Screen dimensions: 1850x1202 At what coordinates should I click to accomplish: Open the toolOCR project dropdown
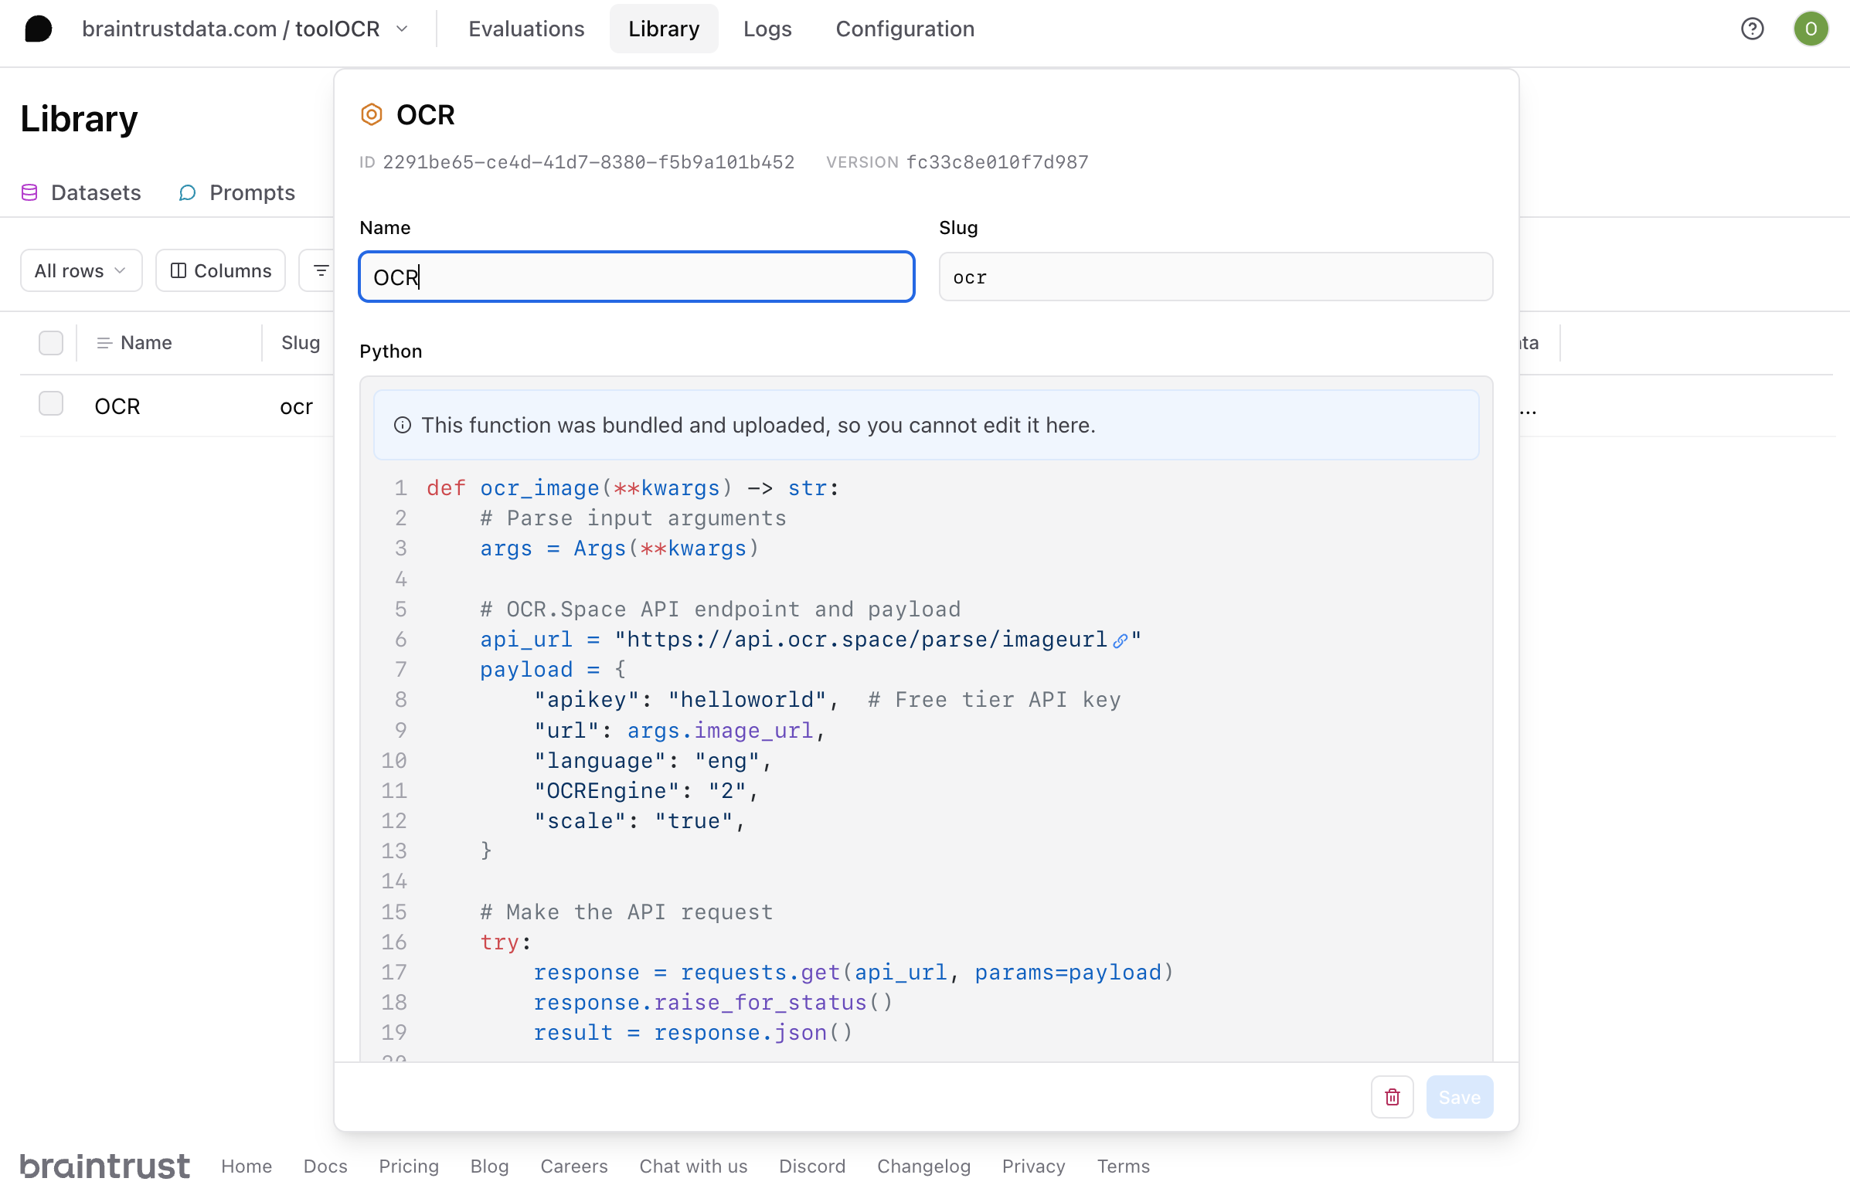tap(403, 28)
